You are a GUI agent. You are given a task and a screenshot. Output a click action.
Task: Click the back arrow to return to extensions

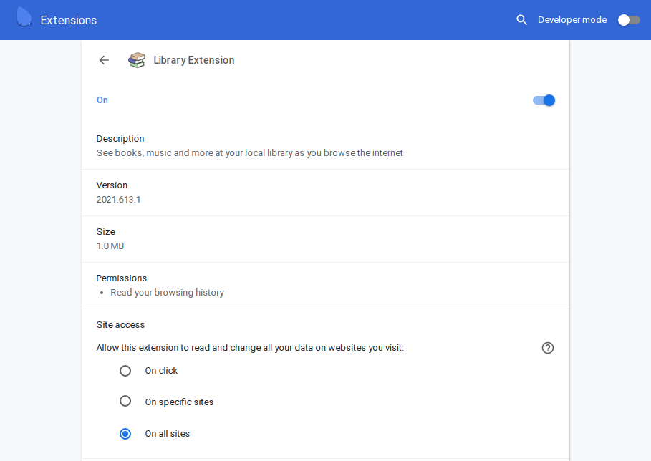pos(104,60)
